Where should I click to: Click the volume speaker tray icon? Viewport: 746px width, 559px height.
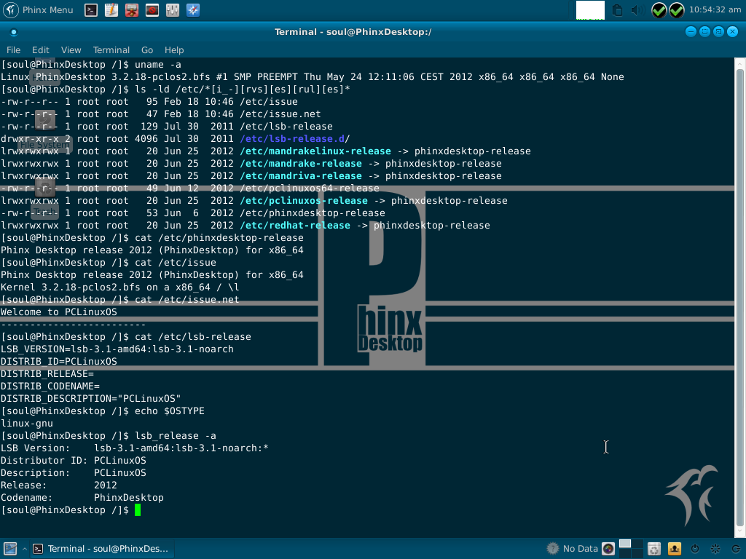[x=637, y=10]
